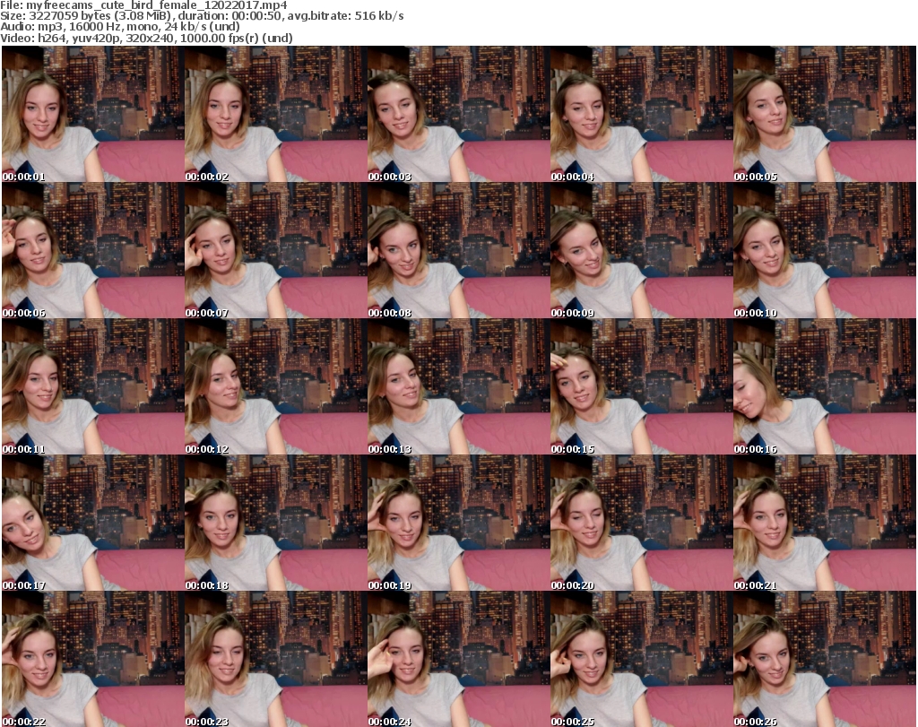View the frame labeled 00:00:26
This screenshot has height=727, width=918.
(x=825, y=659)
